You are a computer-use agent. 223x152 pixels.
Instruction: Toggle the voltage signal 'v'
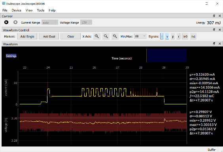tap(167, 36)
